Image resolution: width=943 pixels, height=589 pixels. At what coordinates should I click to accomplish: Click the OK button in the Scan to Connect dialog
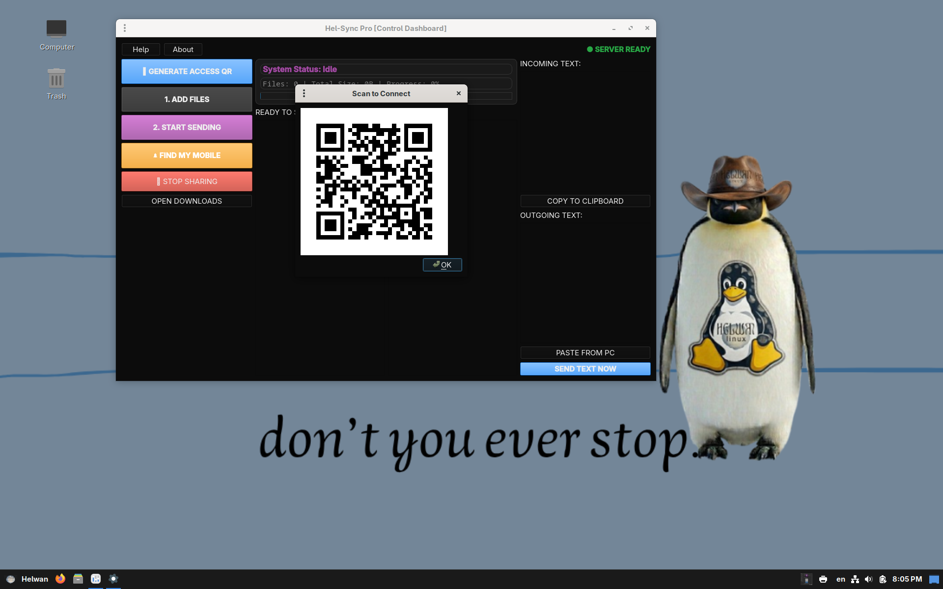(442, 265)
